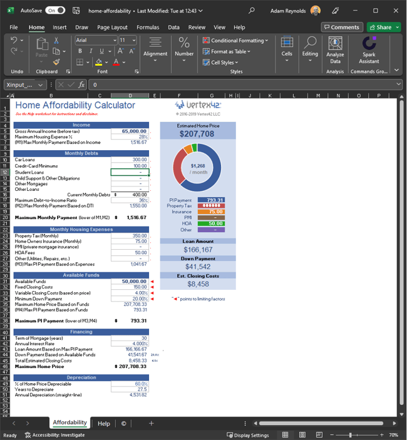Open Adam Reynolds account picture
407x440 pixels.
[316, 11]
